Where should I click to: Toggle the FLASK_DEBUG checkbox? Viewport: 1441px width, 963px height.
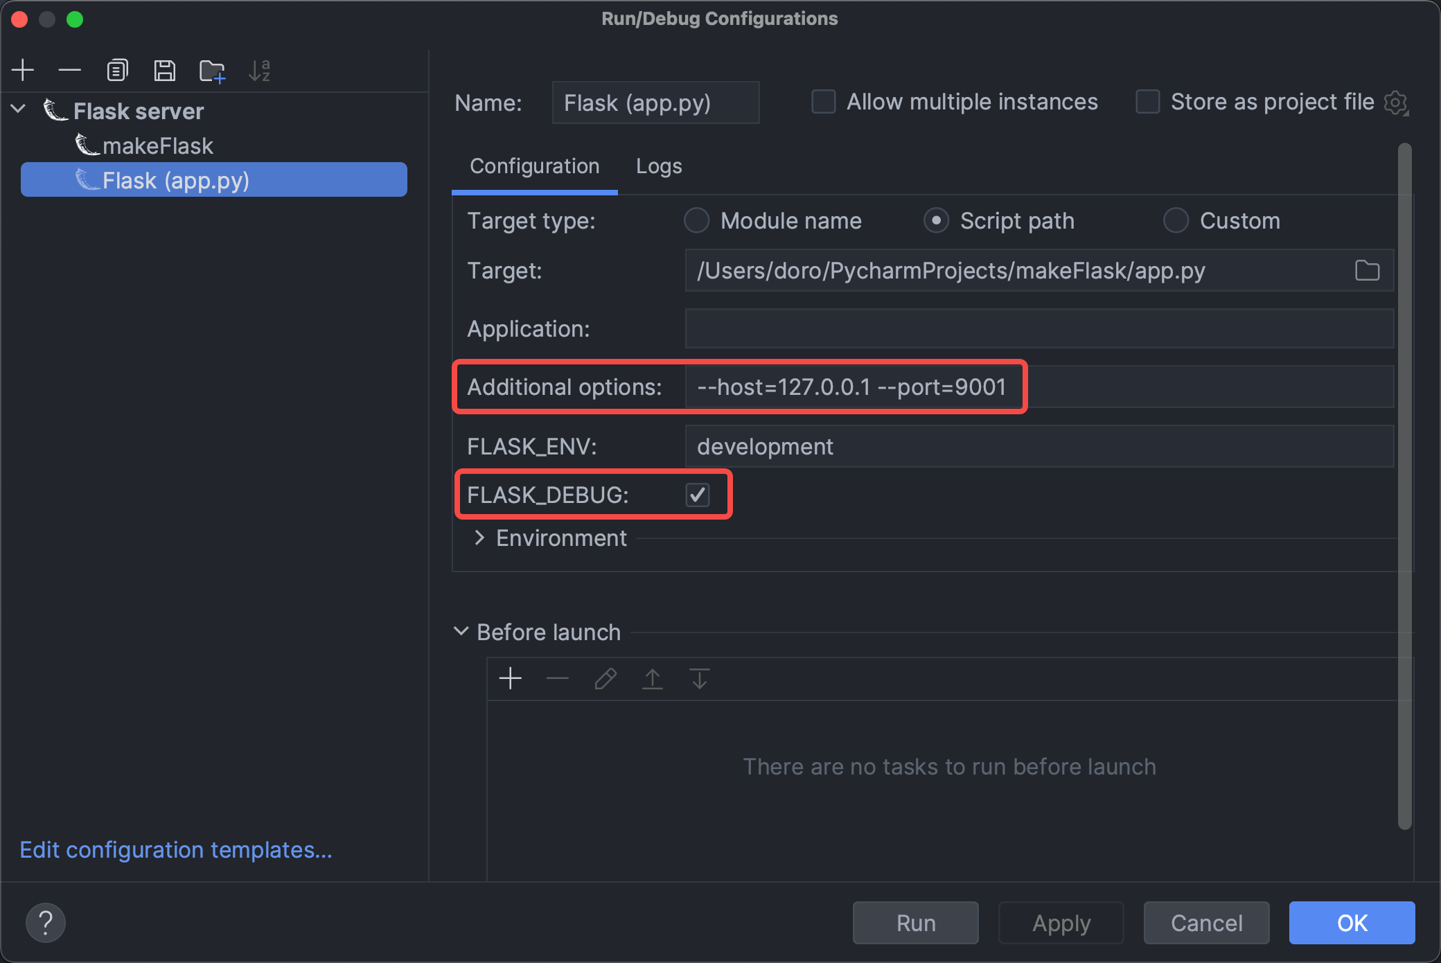(698, 495)
